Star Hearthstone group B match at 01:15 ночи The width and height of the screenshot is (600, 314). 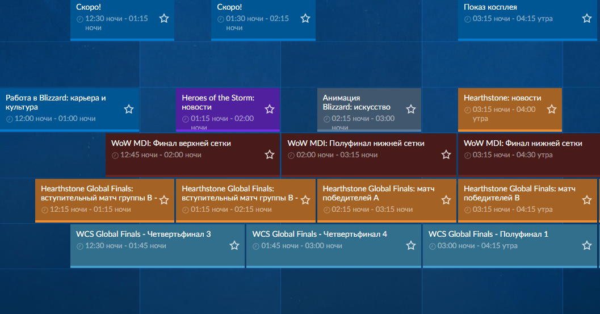click(x=305, y=200)
